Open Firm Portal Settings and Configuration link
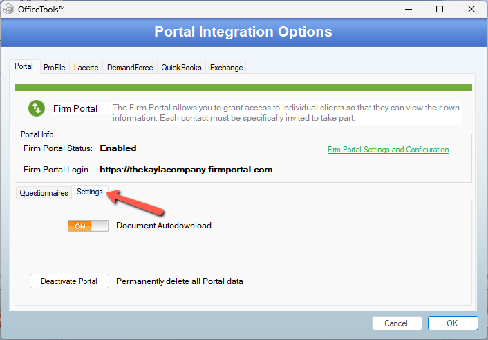Image resolution: width=488 pixels, height=340 pixels. coord(388,150)
